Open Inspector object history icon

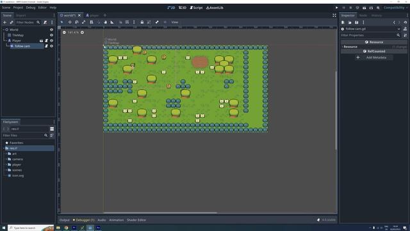[406, 22]
